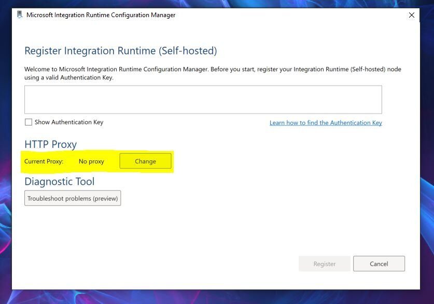
Task: Click the Diagnostic Tool section heading
Action: pyautogui.click(x=59, y=182)
